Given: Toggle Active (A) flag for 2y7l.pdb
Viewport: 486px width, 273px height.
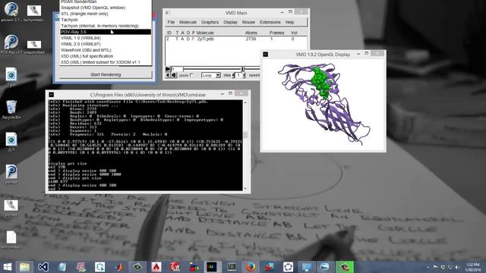Looking at the screenshot, I should pos(182,39).
